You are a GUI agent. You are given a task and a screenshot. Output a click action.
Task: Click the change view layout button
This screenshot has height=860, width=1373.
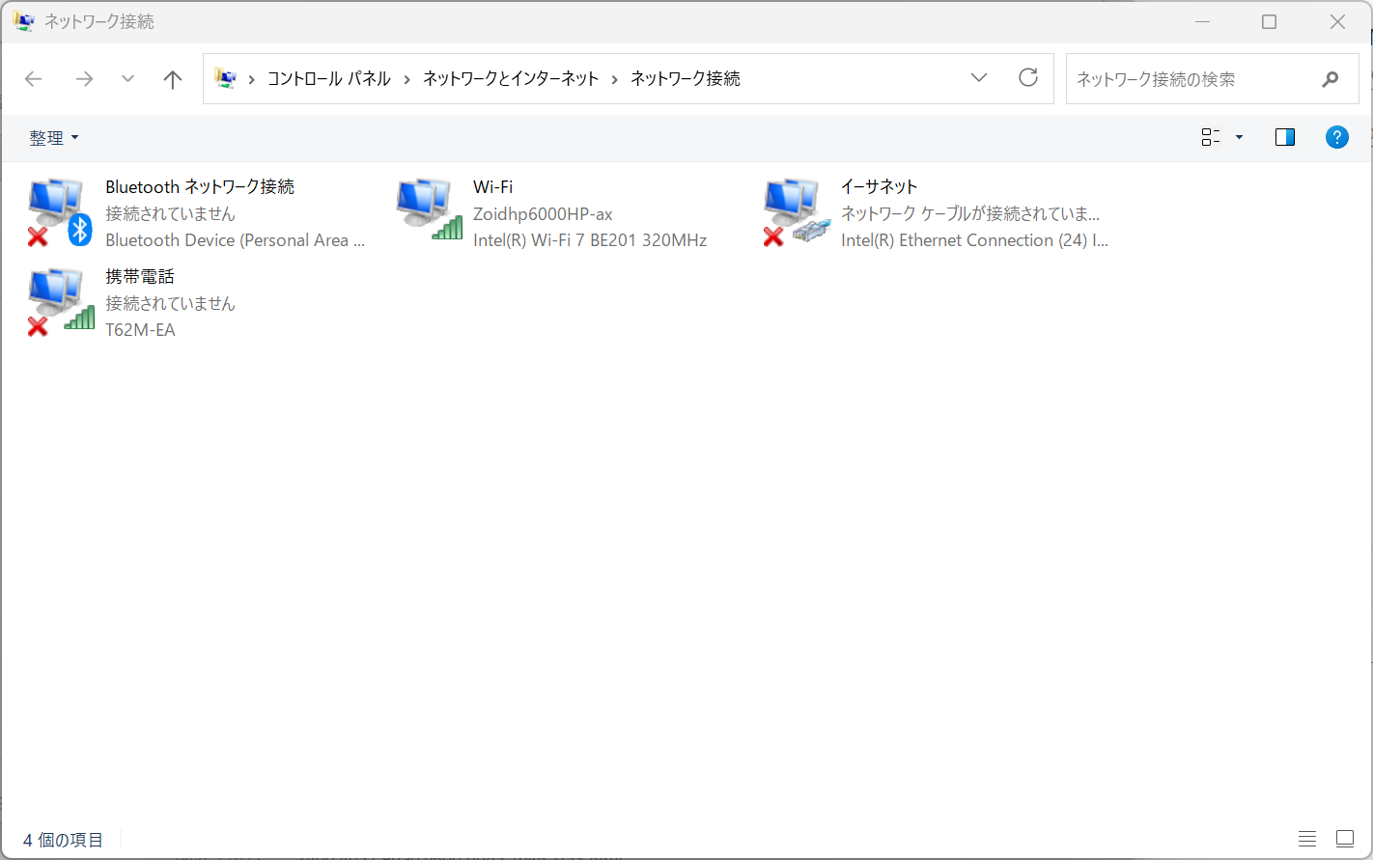click(1210, 137)
